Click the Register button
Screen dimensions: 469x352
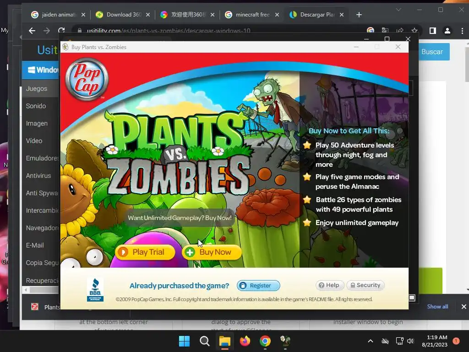258,286
